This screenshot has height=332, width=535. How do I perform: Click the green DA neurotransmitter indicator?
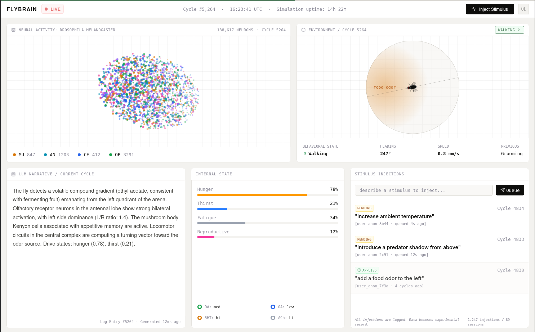click(x=200, y=307)
